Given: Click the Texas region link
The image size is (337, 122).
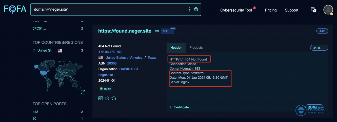Looking at the screenshot, I should pos(152,57).
